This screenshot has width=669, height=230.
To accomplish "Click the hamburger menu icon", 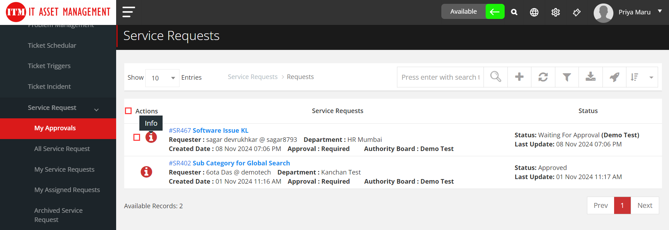I will [x=128, y=12].
